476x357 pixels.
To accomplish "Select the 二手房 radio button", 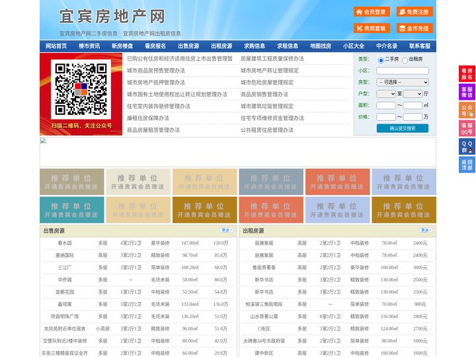I will pos(381,60).
